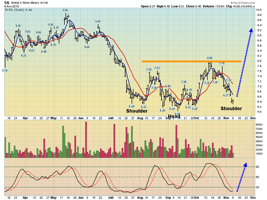
Task: Click the 7.25 price label
Action: tap(207, 83)
